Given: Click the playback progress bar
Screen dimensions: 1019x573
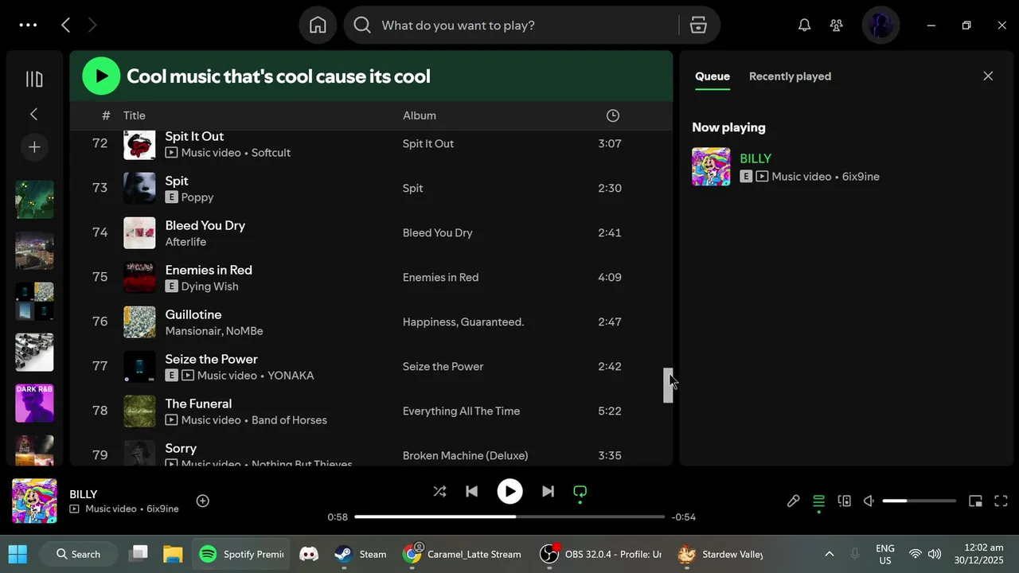Looking at the screenshot, I should click(x=509, y=516).
